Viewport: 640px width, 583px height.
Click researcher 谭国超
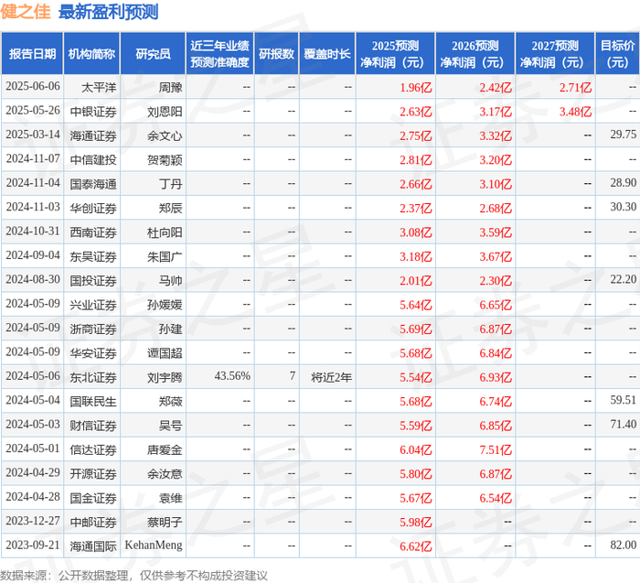(165, 352)
